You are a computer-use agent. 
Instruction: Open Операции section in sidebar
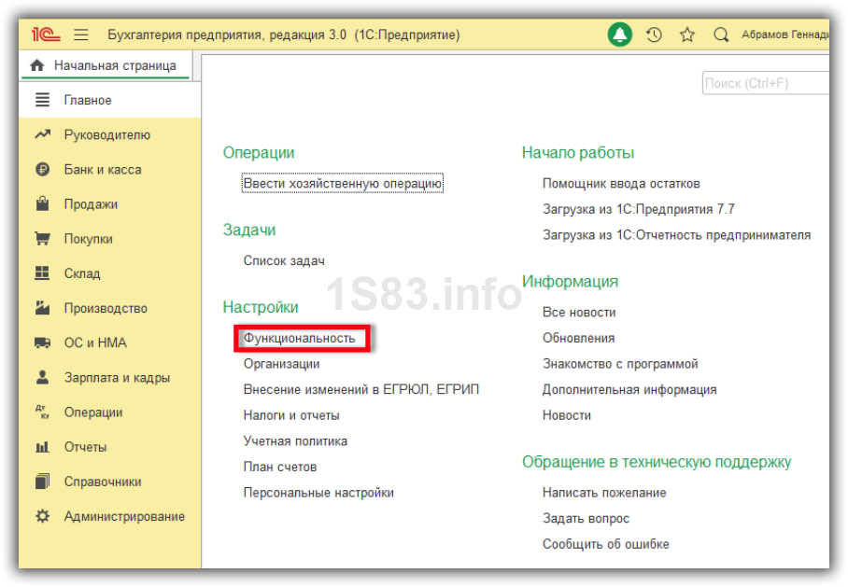pyautogui.click(x=110, y=412)
